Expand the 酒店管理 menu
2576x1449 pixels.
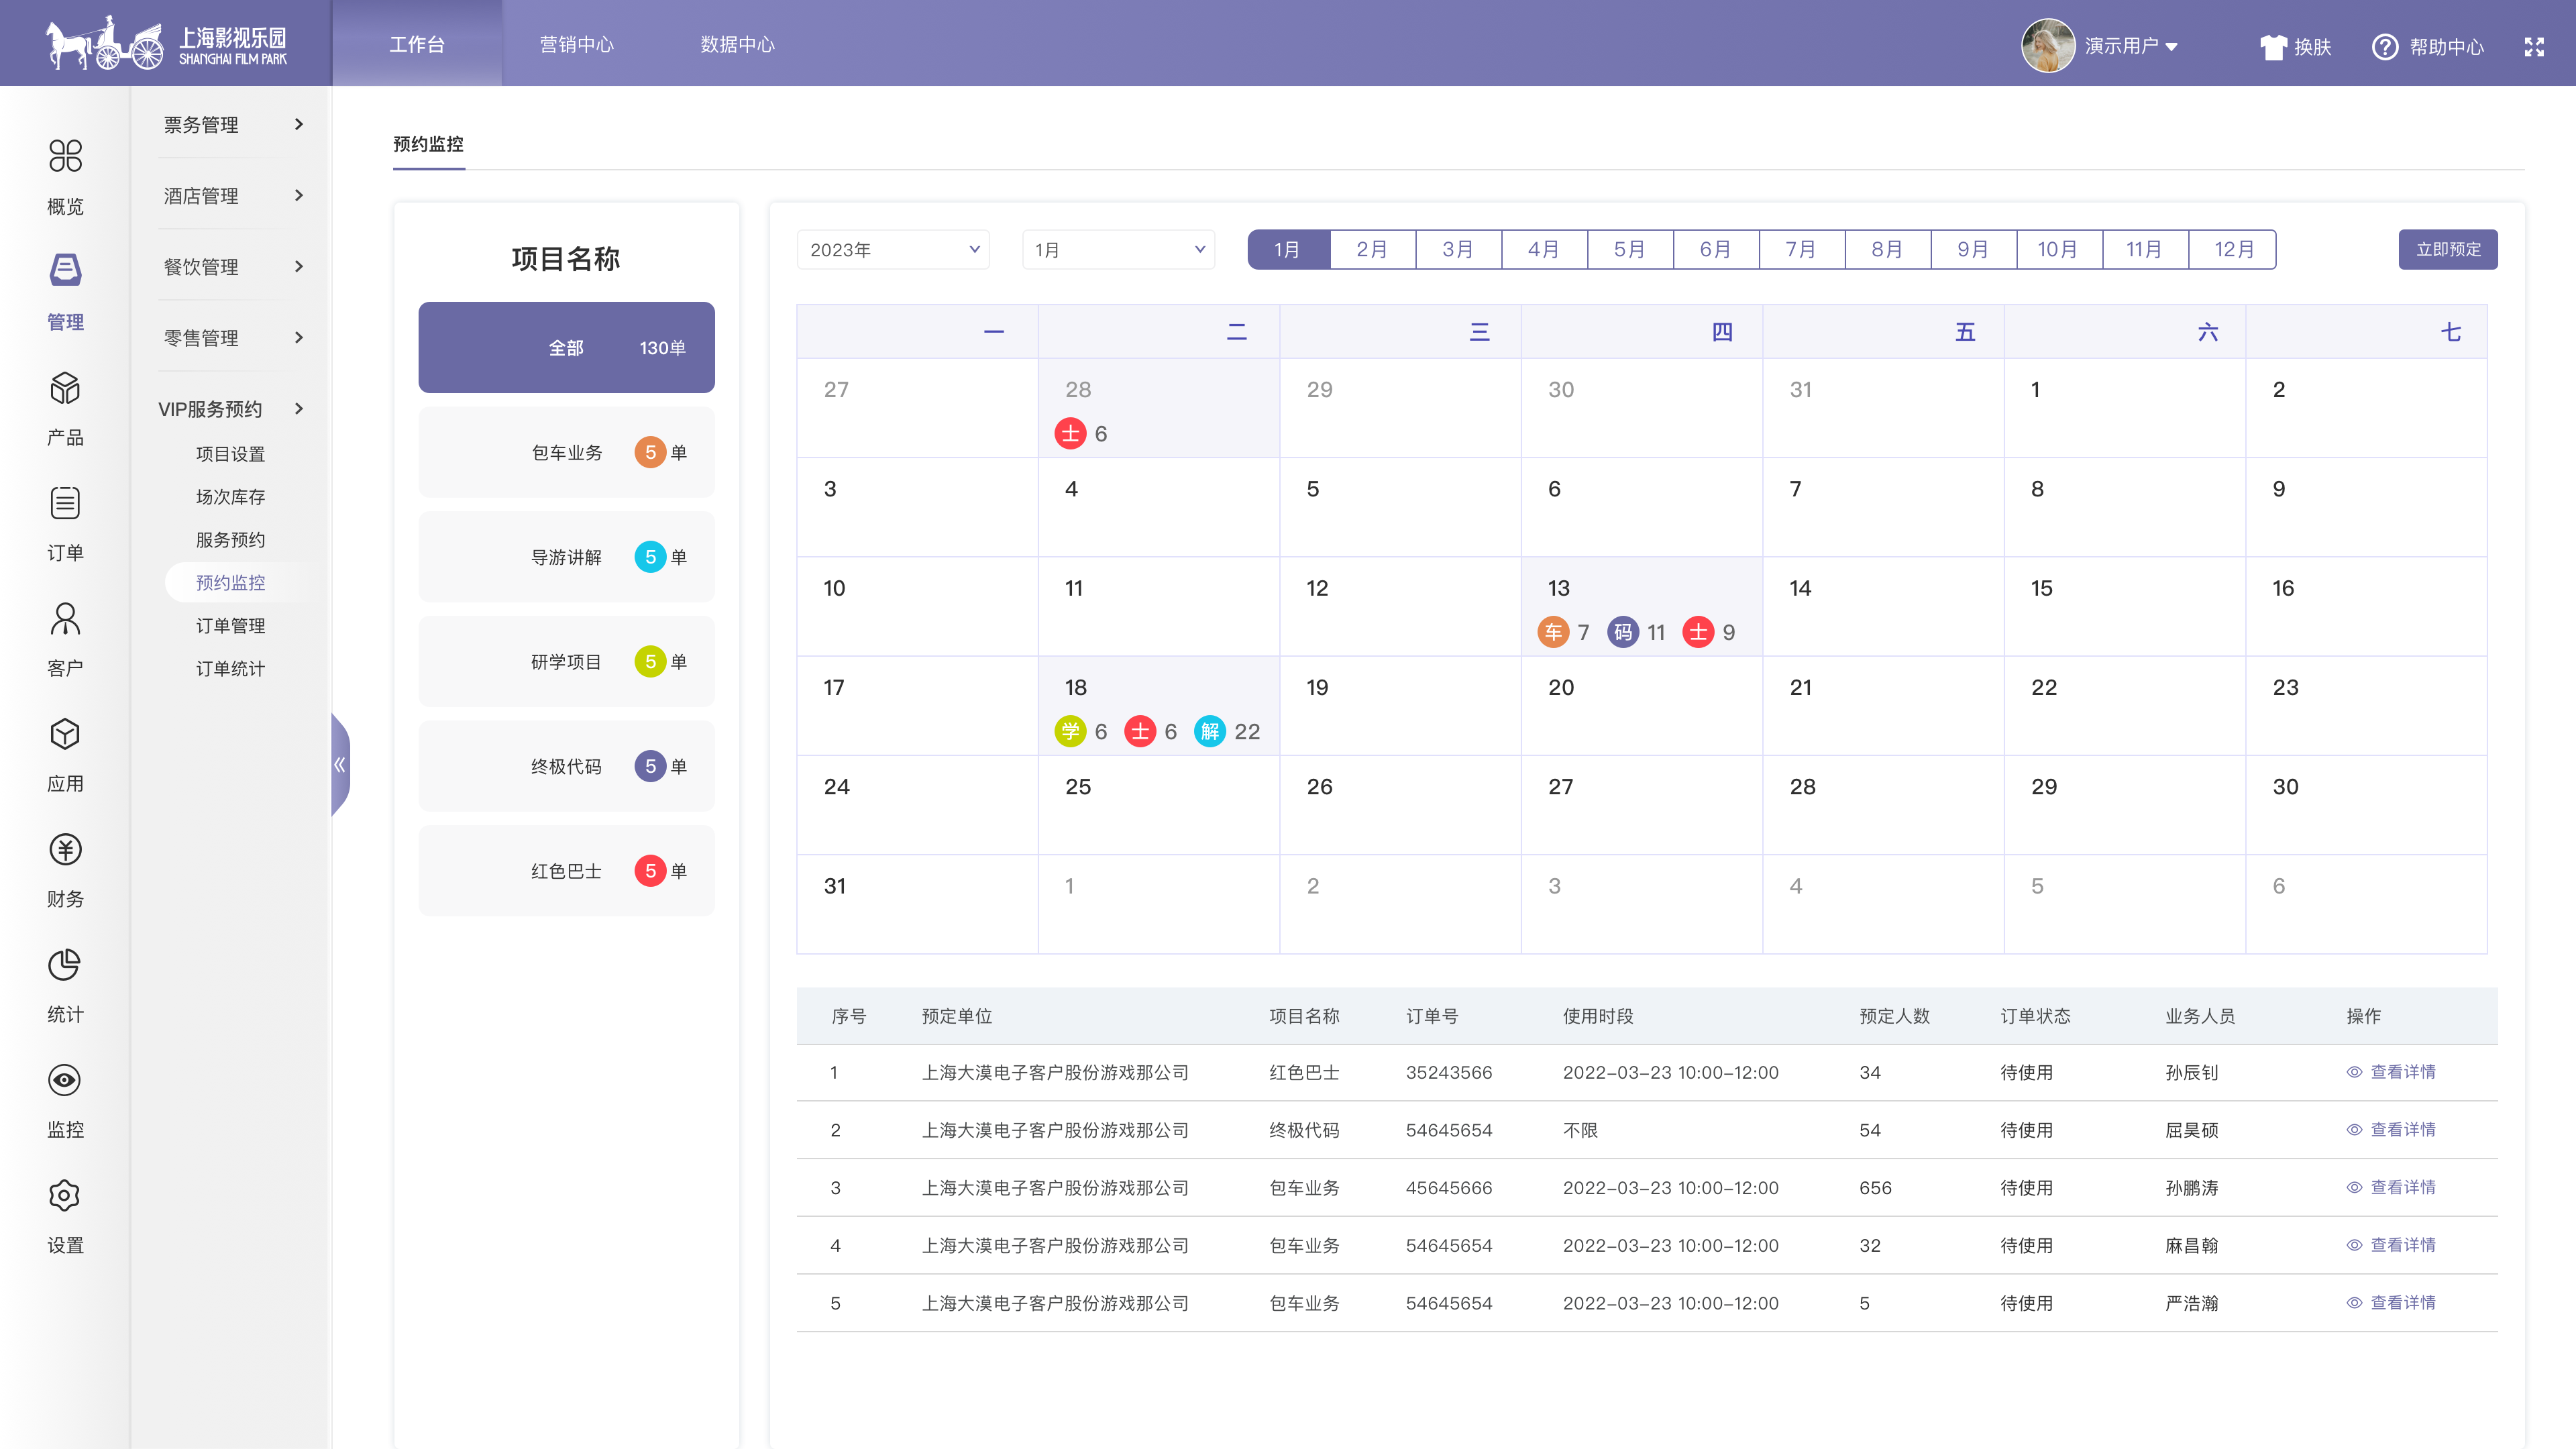231,195
